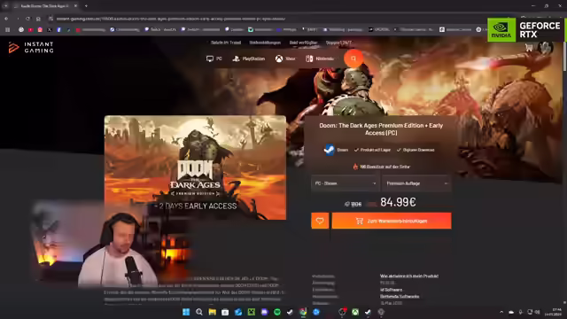This screenshot has width=567, height=319.
Task: Add game to wishlist heart icon
Action: point(320,221)
